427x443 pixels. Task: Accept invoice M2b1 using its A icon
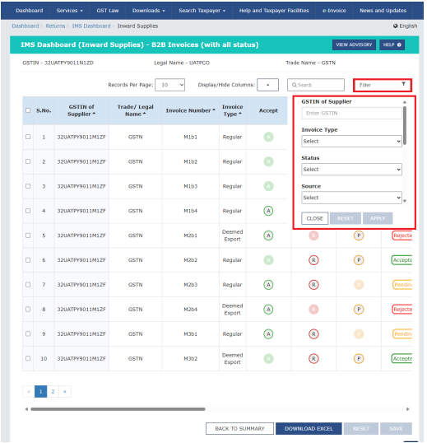(x=268, y=235)
